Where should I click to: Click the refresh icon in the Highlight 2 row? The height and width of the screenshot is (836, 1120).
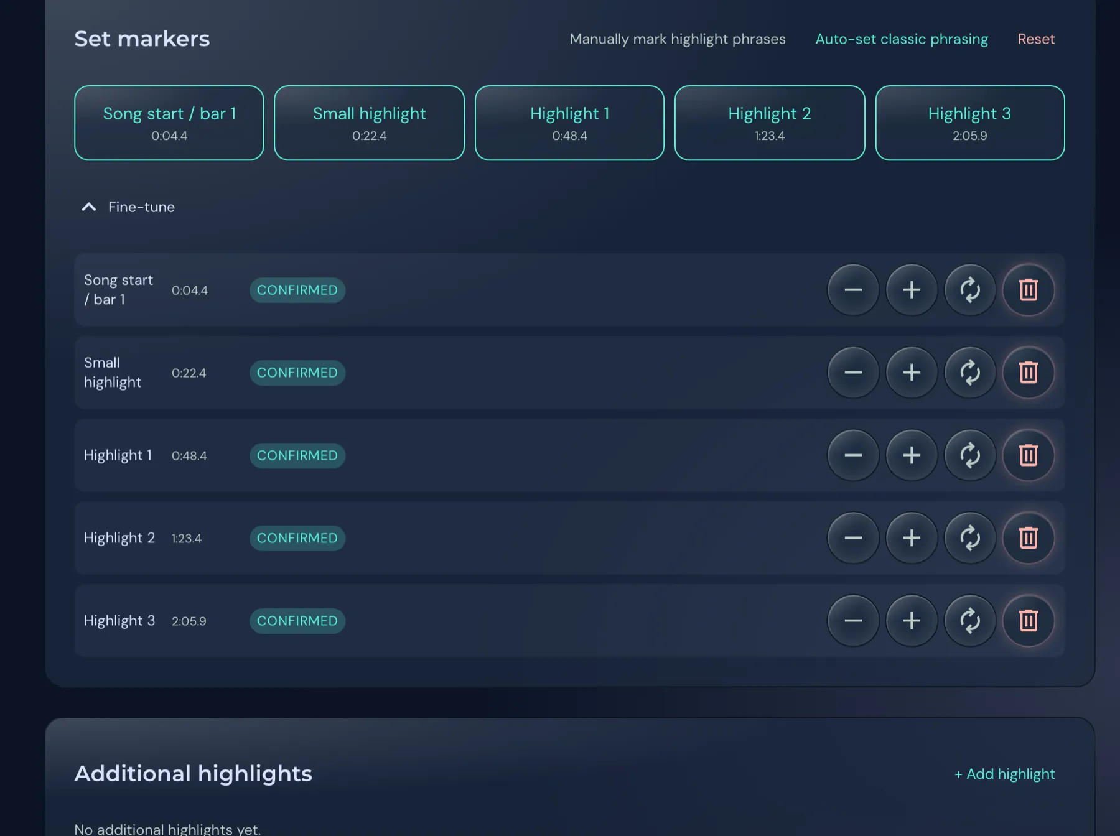[x=970, y=538]
